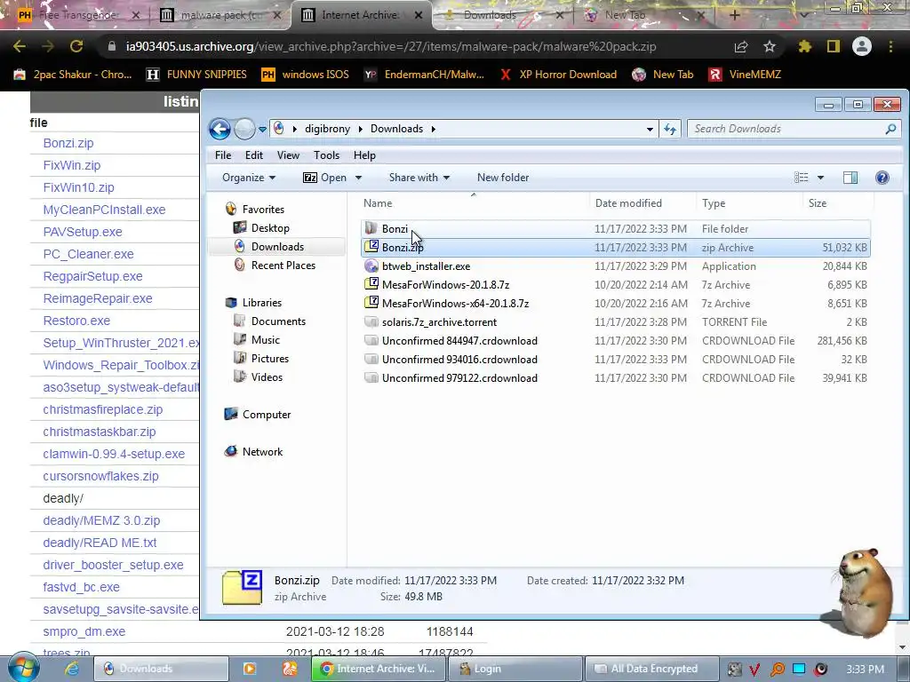Open Internet Explorer from the taskbar

click(x=71, y=669)
